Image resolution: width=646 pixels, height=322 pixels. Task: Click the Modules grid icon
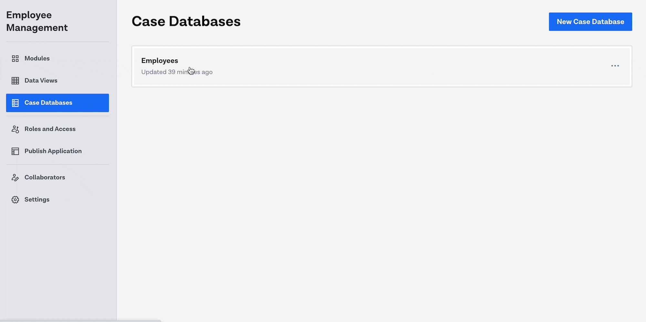pyautogui.click(x=15, y=58)
